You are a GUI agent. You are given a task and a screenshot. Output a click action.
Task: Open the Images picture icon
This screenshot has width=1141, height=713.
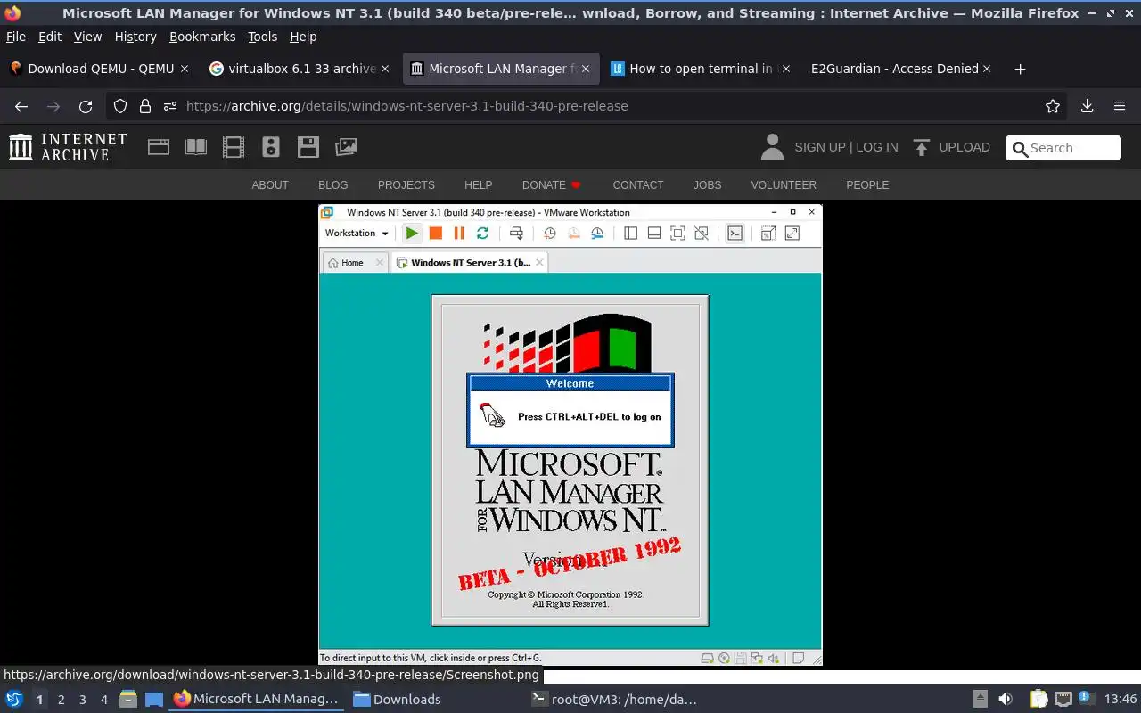pyautogui.click(x=346, y=147)
